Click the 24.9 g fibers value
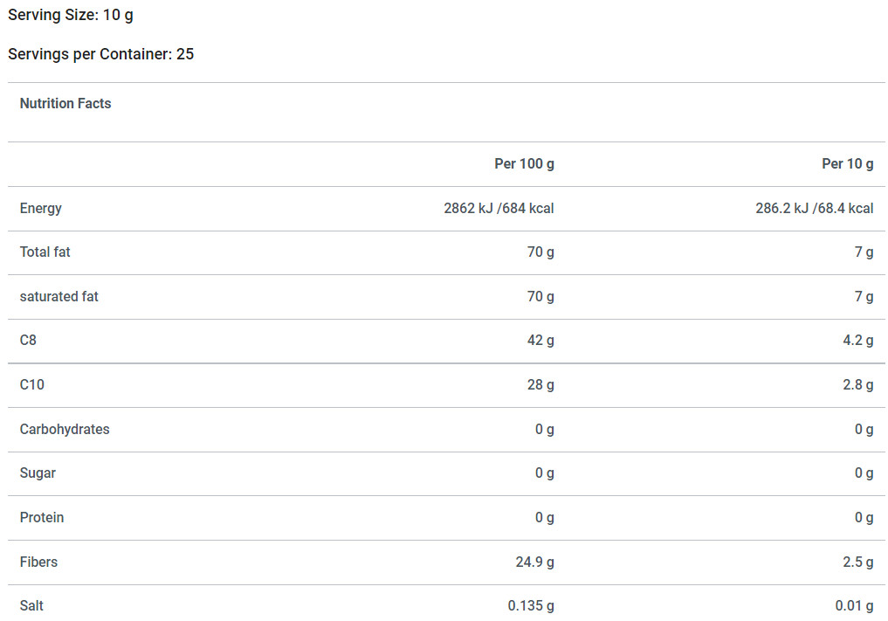Image resolution: width=888 pixels, height=621 pixels. (535, 562)
